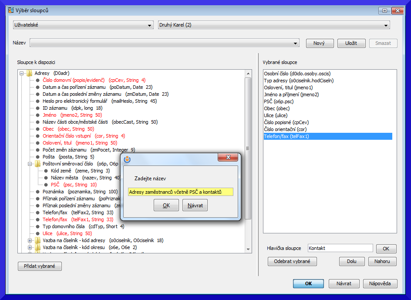
Task: Click the bullet icon beside Číslo domovní
Action: [38, 80]
